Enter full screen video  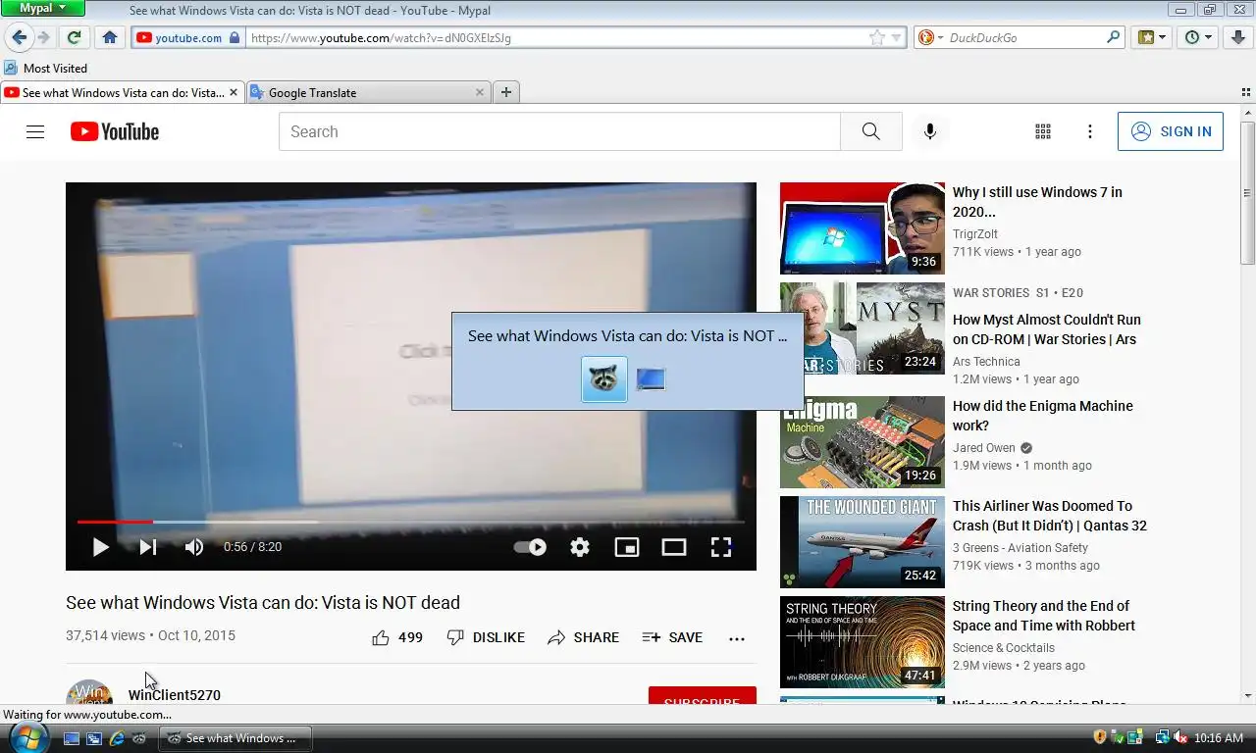721,547
